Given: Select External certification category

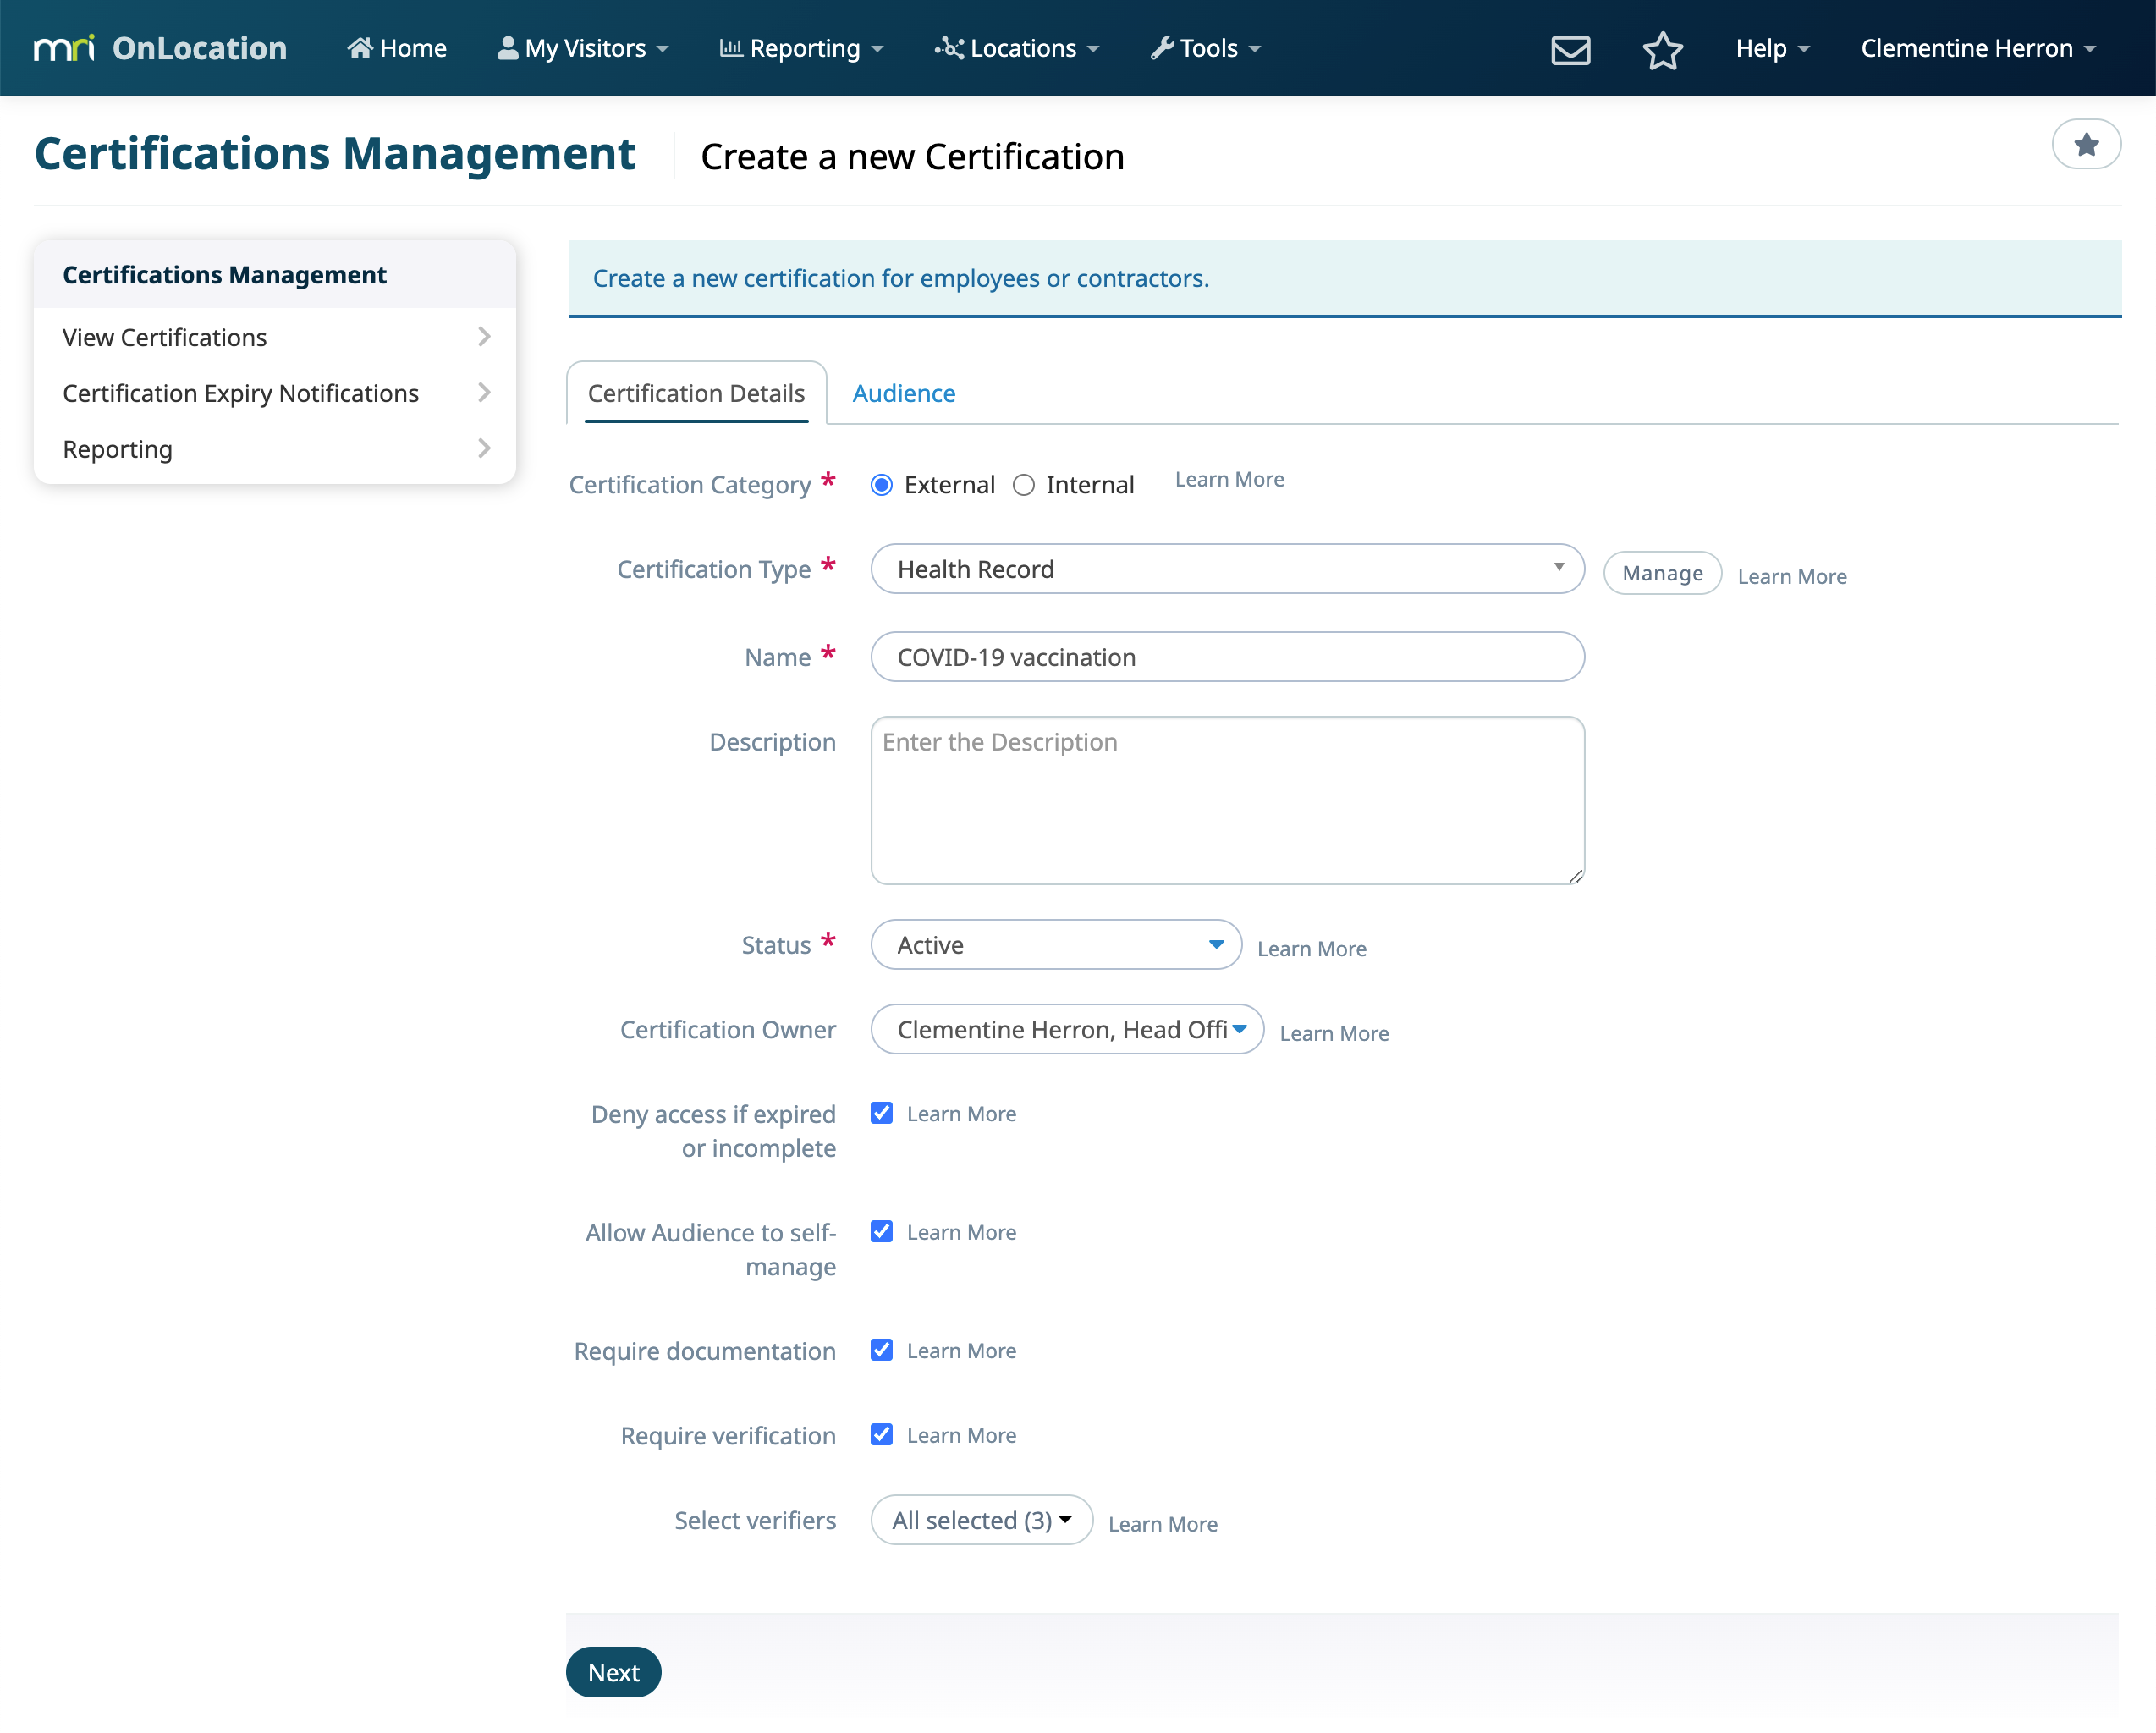Looking at the screenshot, I should pyautogui.click(x=881, y=485).
